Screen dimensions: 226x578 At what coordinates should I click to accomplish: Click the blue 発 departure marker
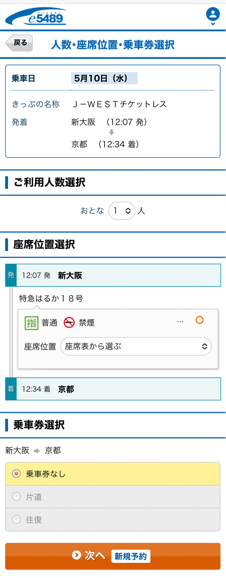[11, 275]
